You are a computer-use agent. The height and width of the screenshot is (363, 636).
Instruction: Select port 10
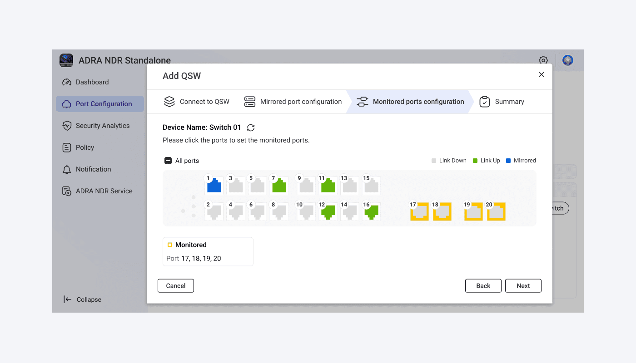click(x=306, y=212)
